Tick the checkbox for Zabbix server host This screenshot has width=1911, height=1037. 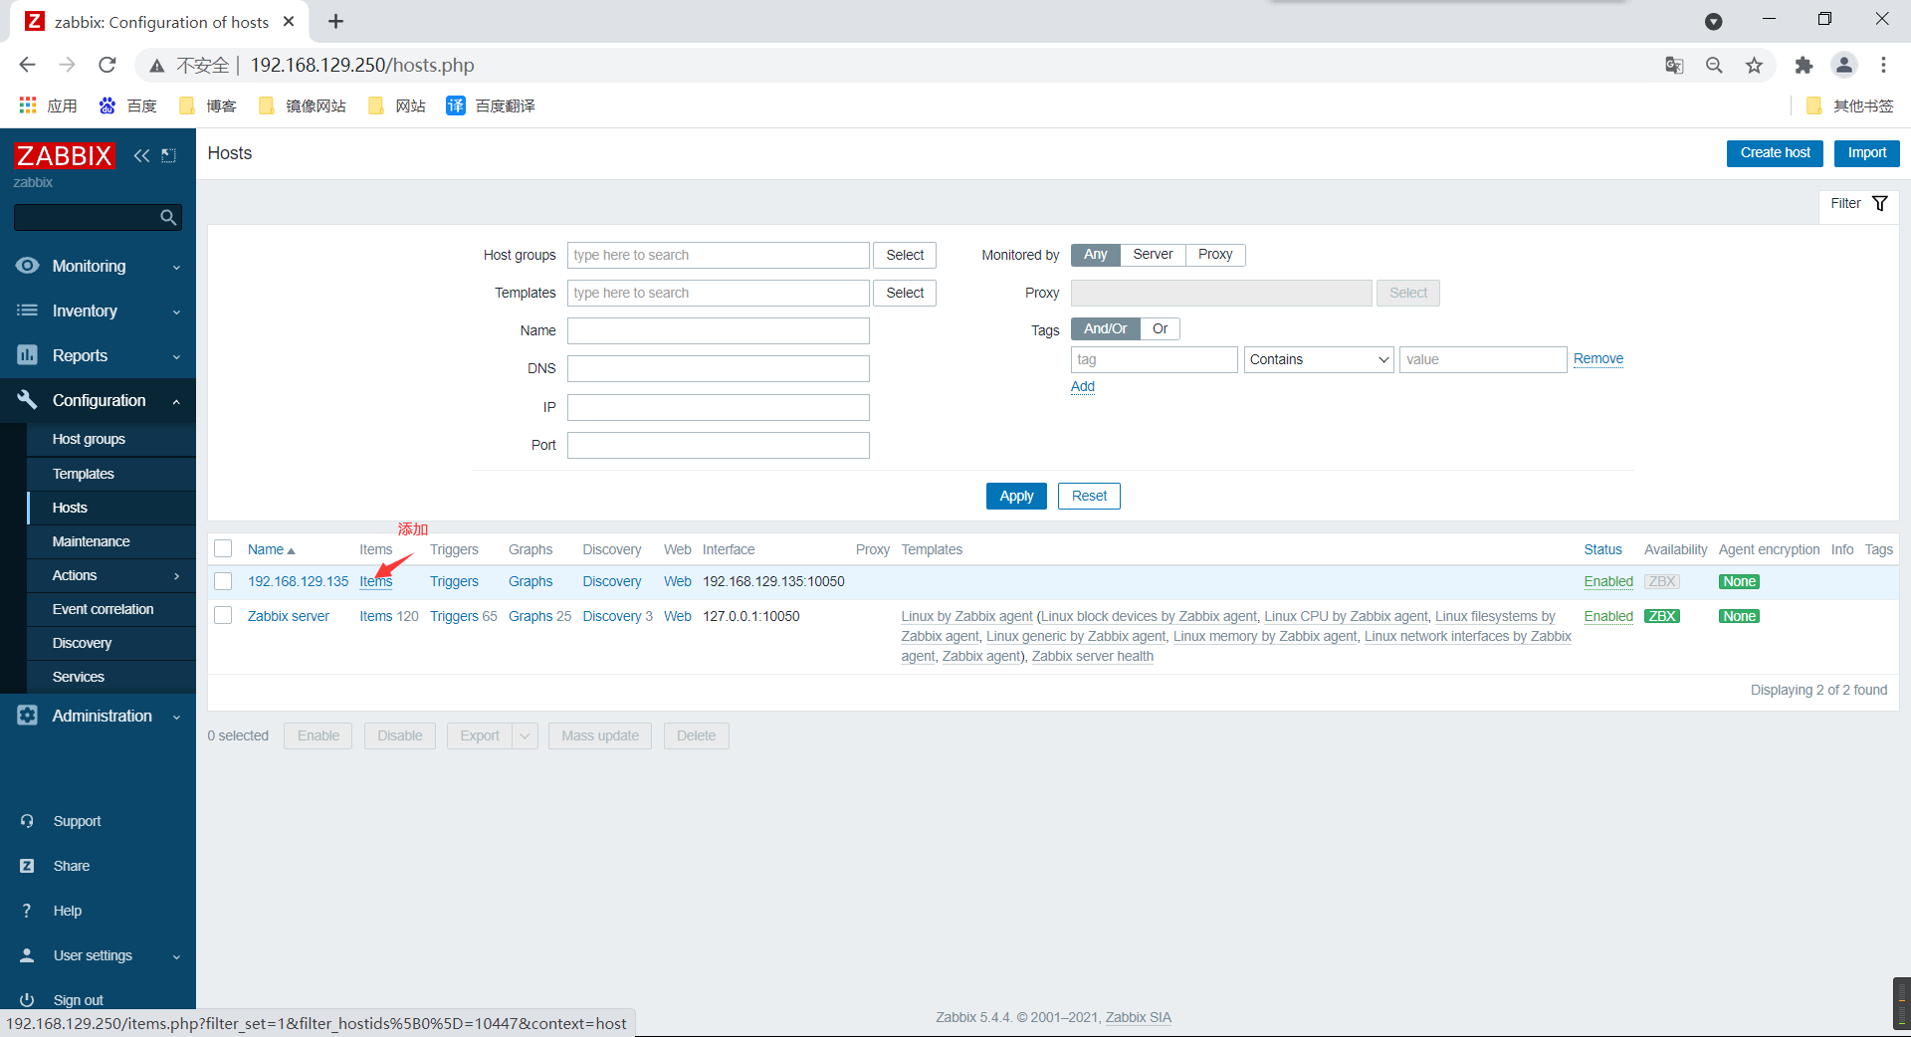(223, 616)
